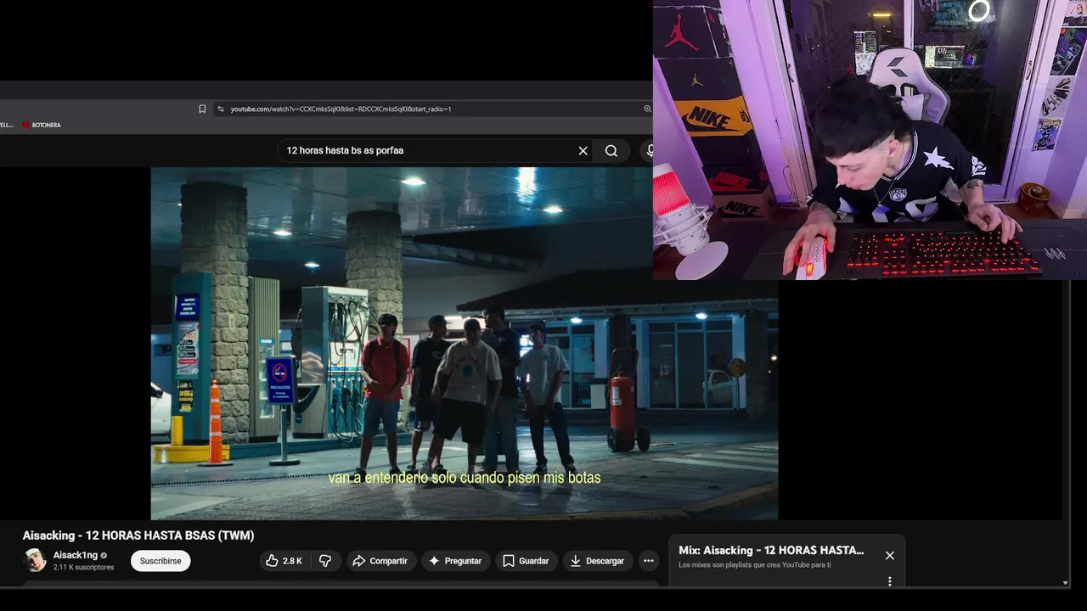Click the site info icon beside the URL
The image size is (1087, 611).
click(x=221, y=109)
